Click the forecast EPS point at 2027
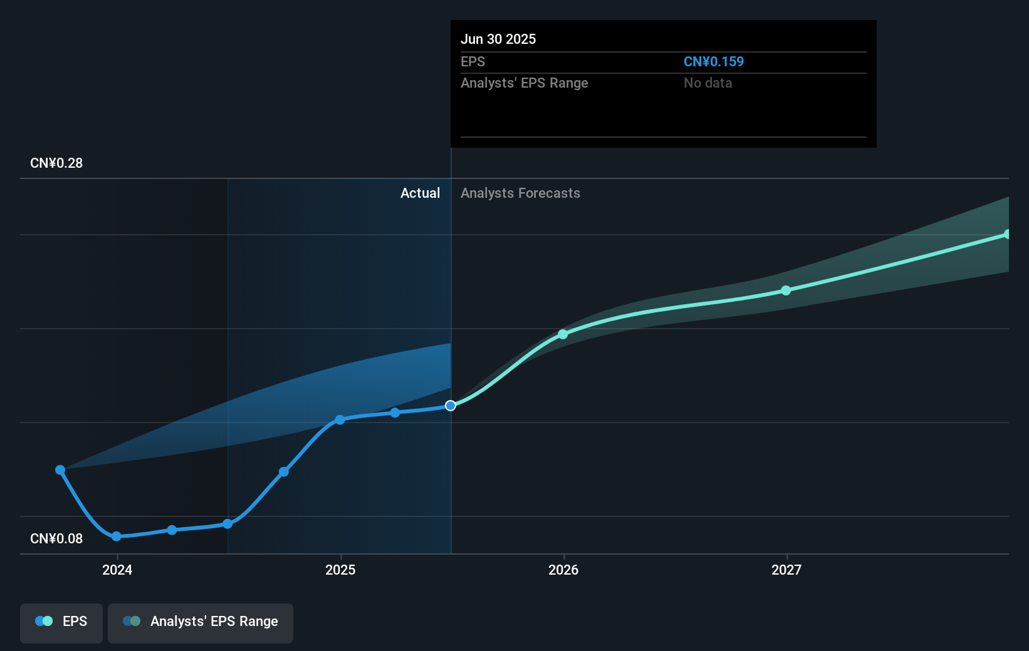This screenshot has width=1029, height=651. pos(786,290)
